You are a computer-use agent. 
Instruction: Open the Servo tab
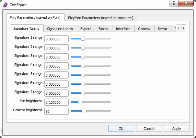click(x=162, y=29)
